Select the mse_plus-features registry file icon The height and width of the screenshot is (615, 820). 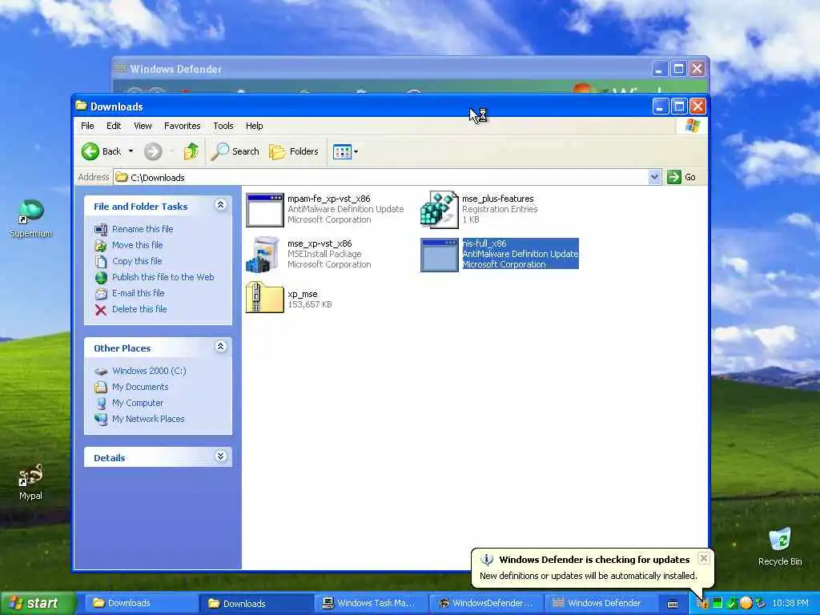pyautogui.click(x=440, y=209)
